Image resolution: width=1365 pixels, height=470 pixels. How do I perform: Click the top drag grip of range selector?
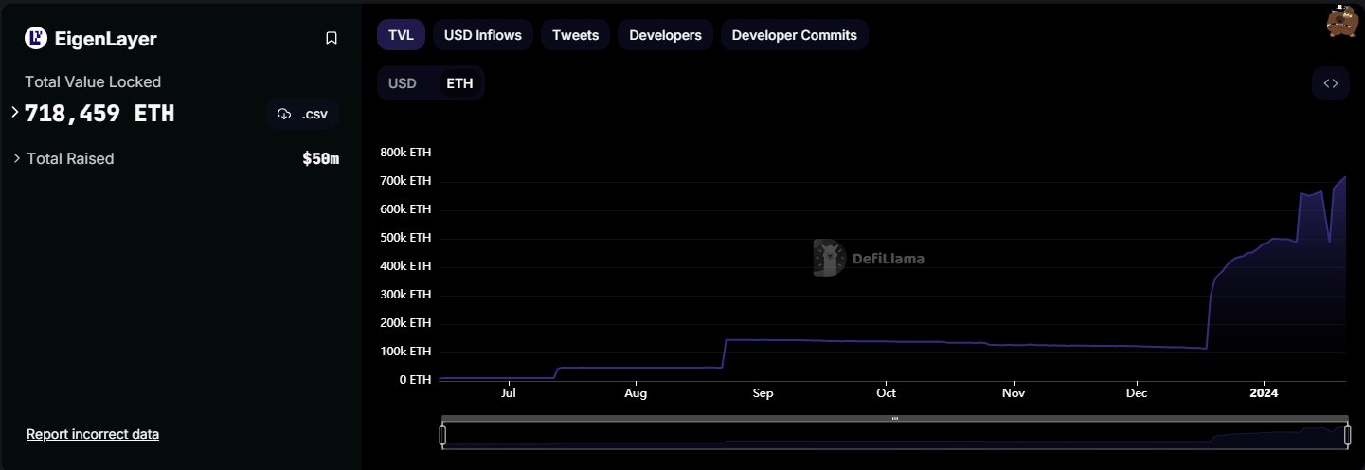894,418
